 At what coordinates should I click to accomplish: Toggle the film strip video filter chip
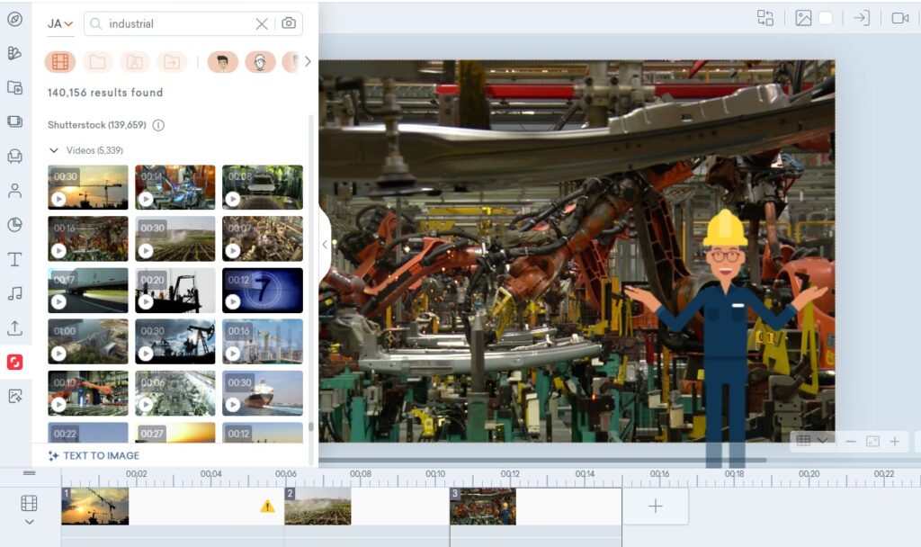tap(60, 62)
